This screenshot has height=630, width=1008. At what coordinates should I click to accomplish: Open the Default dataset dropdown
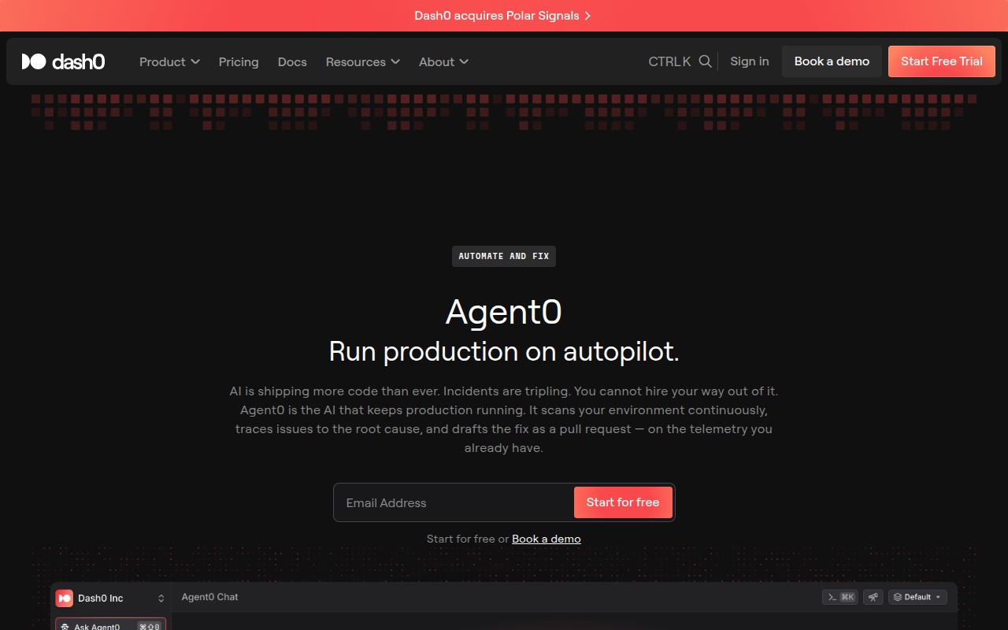click(917, 597)
